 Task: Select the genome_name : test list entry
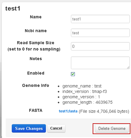[82, 86]
